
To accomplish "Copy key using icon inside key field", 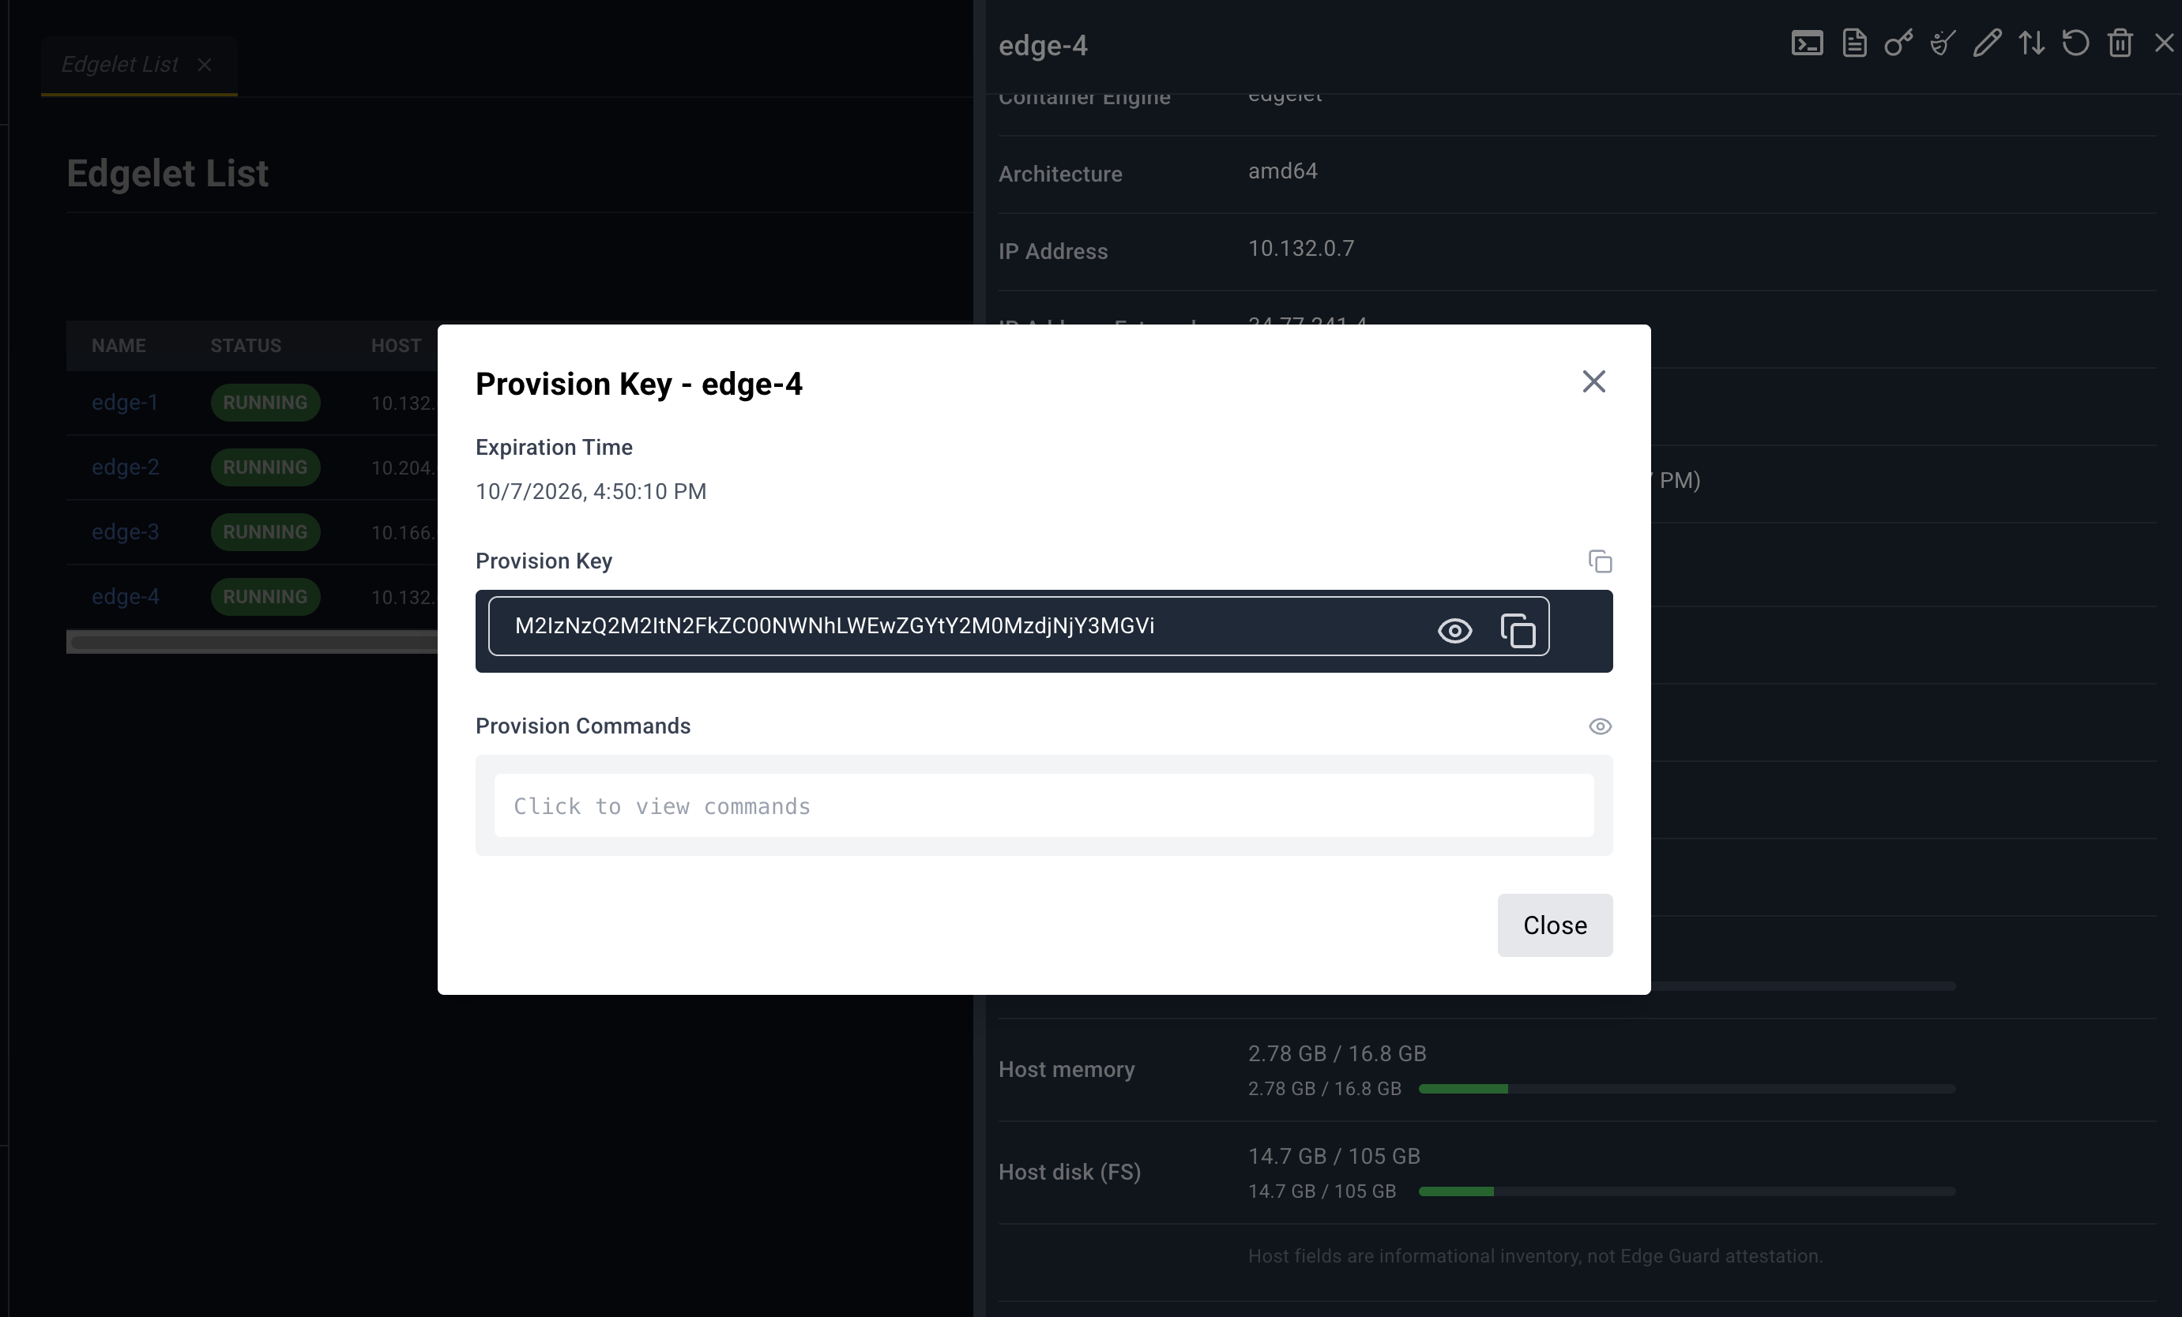I will (x=1518, y=630).
